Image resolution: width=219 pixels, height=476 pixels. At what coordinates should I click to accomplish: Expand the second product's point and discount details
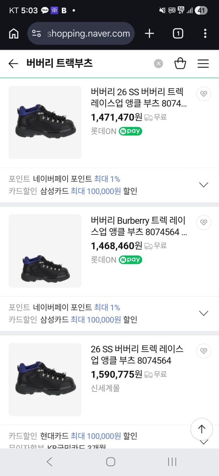[x=203, y=313]
